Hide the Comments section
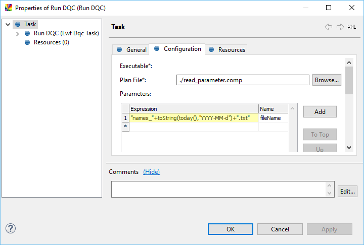Viewport: 364px width, 245px height. (151, 172)
